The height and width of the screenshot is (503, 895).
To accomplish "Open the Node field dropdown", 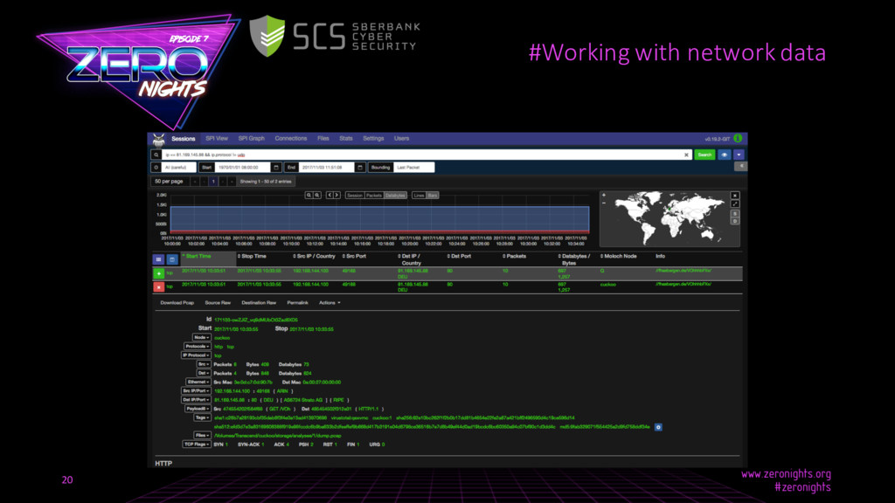I will click(x=201, y=338).
